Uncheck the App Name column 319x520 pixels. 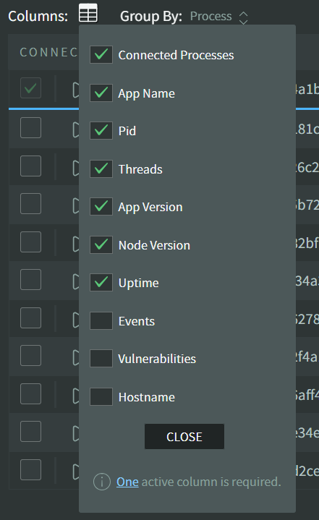pyautogui.click(x=101, y=93)
